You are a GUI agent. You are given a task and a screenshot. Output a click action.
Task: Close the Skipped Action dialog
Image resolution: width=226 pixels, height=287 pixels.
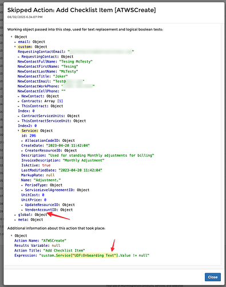tap(213, 277)
